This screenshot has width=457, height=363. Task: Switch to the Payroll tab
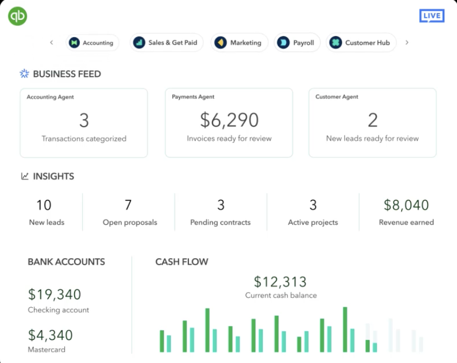297,42
